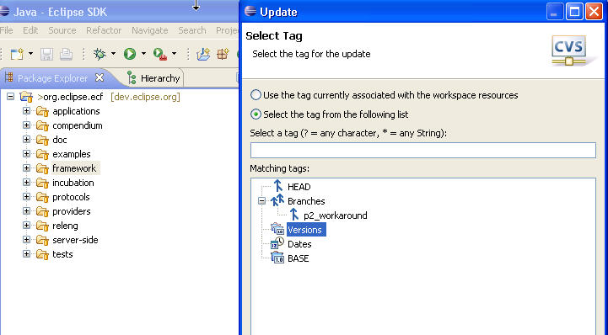This screenshot has height=335, width=608.
Task: Click the green Run button icon
Action: coord(130,54)
